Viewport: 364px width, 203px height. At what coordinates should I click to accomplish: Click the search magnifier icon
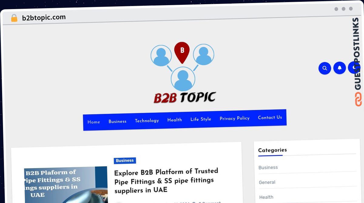tap(325, 68)
